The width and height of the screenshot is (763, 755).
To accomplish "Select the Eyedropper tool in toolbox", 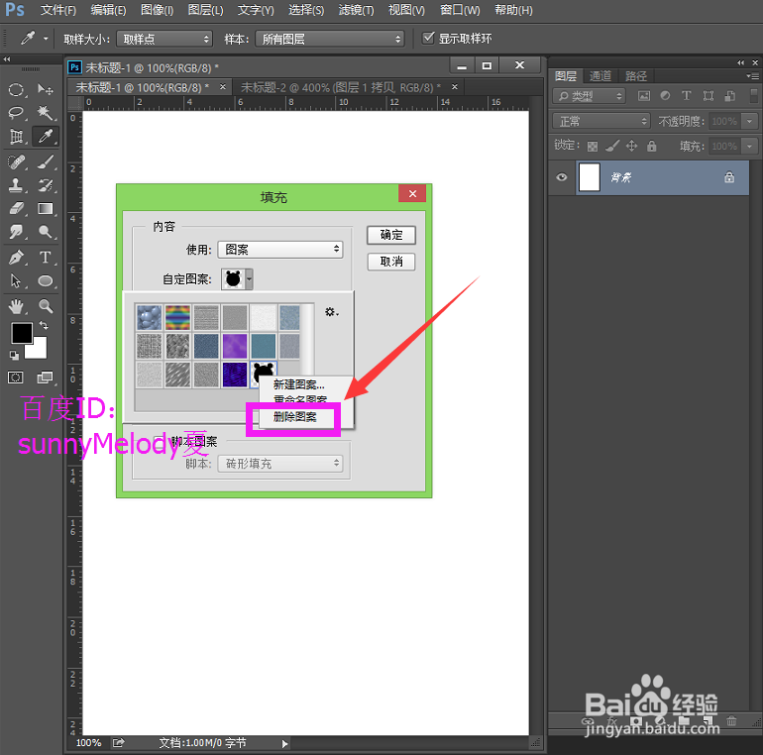I will (46, 137).
